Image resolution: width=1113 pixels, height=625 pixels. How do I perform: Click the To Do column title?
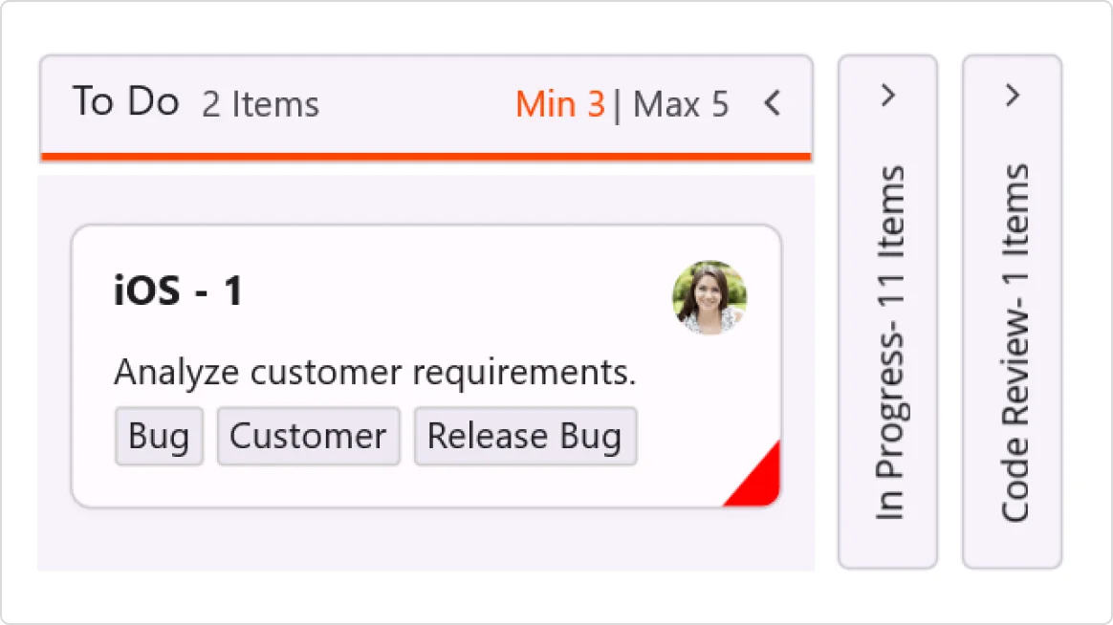(x=125, y=101)
